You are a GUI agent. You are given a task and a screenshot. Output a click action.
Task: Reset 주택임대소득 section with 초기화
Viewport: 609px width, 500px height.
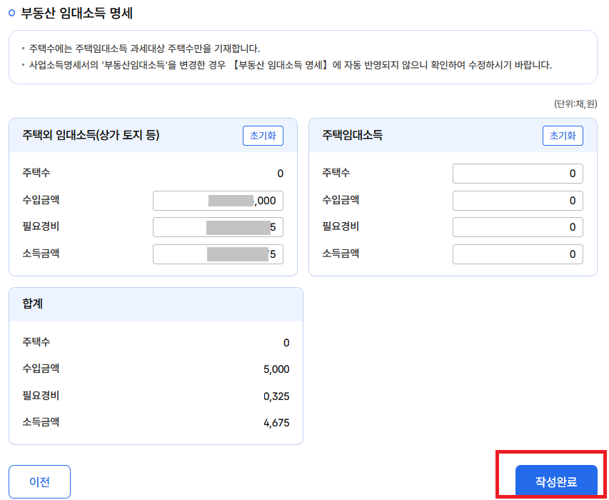point(563,136)
